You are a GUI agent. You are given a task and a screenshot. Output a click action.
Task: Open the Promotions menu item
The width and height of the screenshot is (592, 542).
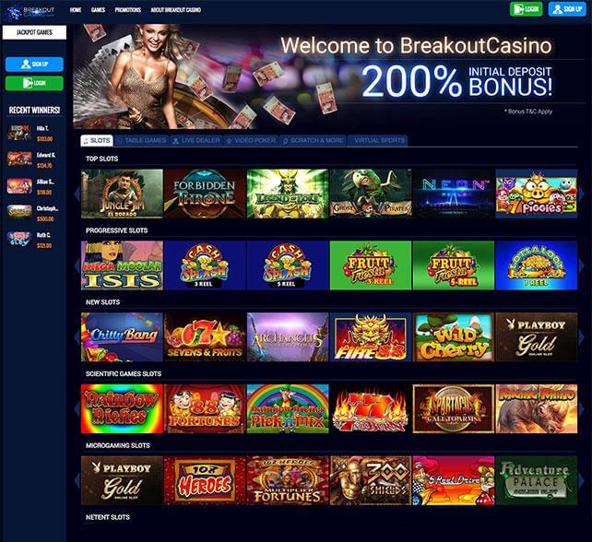[127, 10]
